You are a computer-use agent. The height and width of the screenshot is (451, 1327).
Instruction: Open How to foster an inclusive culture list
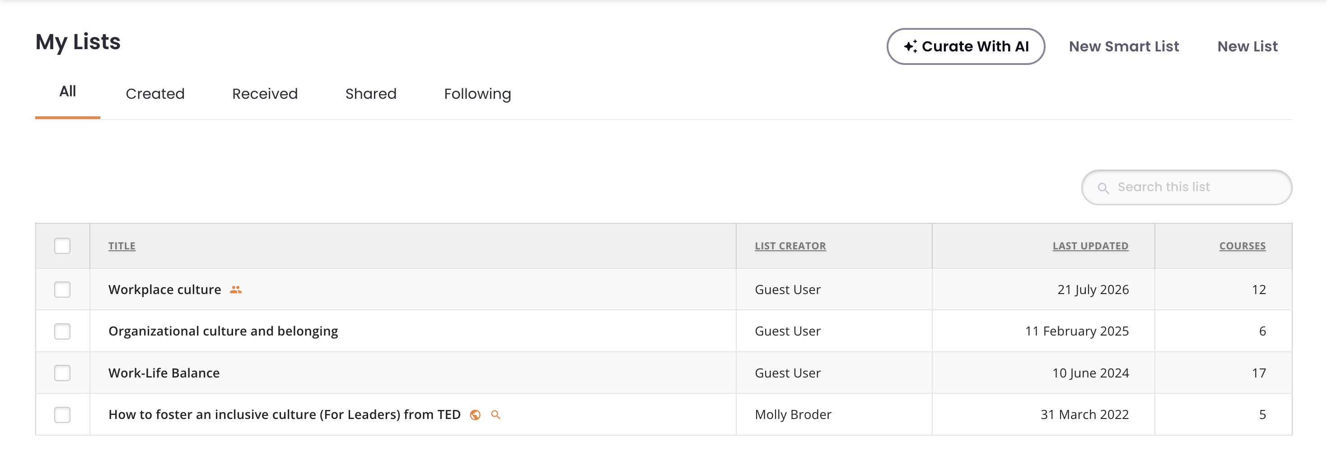click(x=285, y=414)
